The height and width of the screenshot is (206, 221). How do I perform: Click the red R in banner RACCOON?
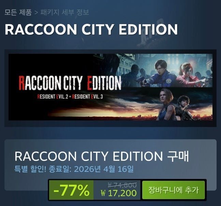click(x=21, y=83)
